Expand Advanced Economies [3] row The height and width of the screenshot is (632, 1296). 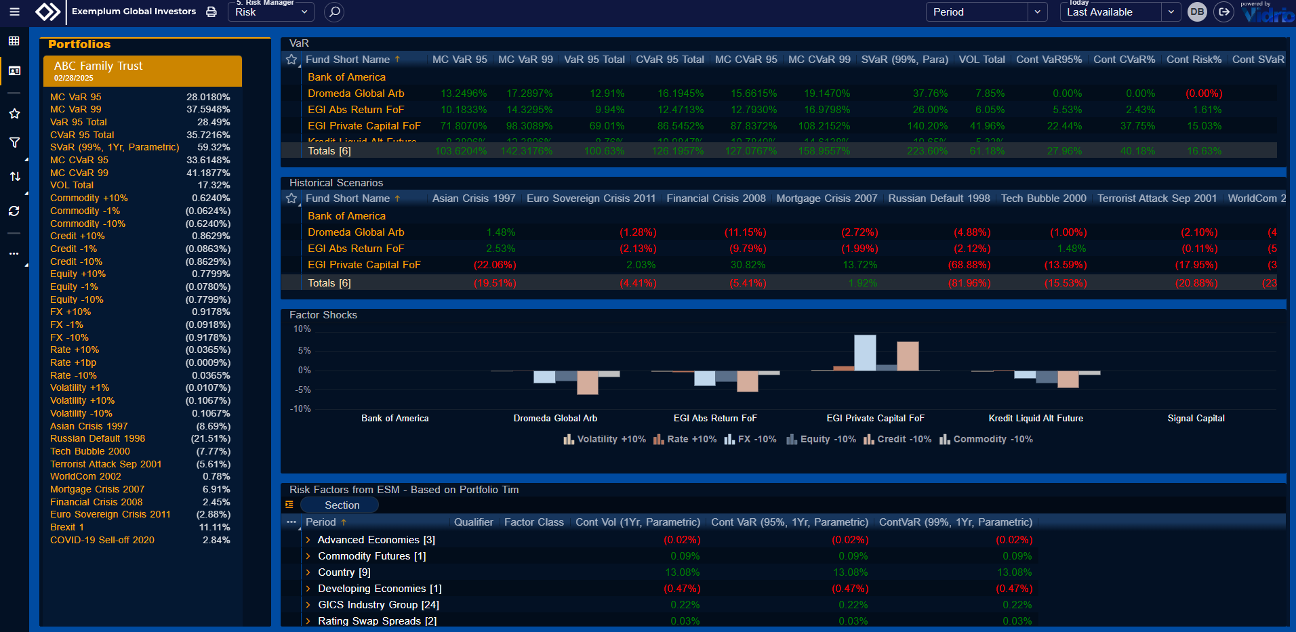[308, 540]
